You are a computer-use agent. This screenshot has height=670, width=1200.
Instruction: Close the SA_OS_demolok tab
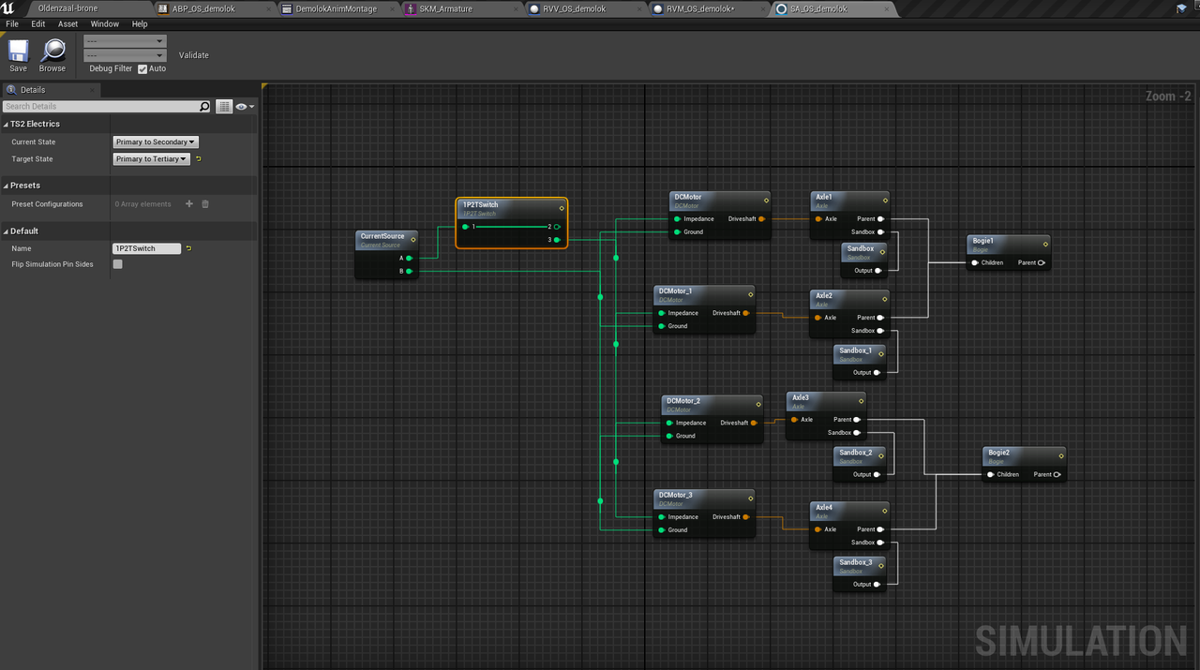pyautogui.click(x=886, y=8)
